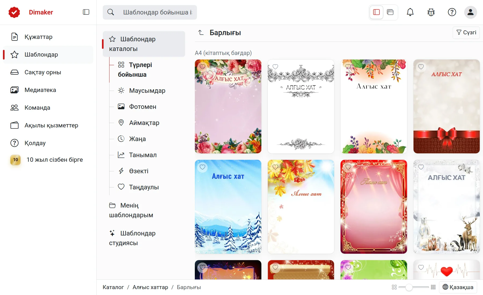Favorite the black-and-white ornament template

[275, 67]
